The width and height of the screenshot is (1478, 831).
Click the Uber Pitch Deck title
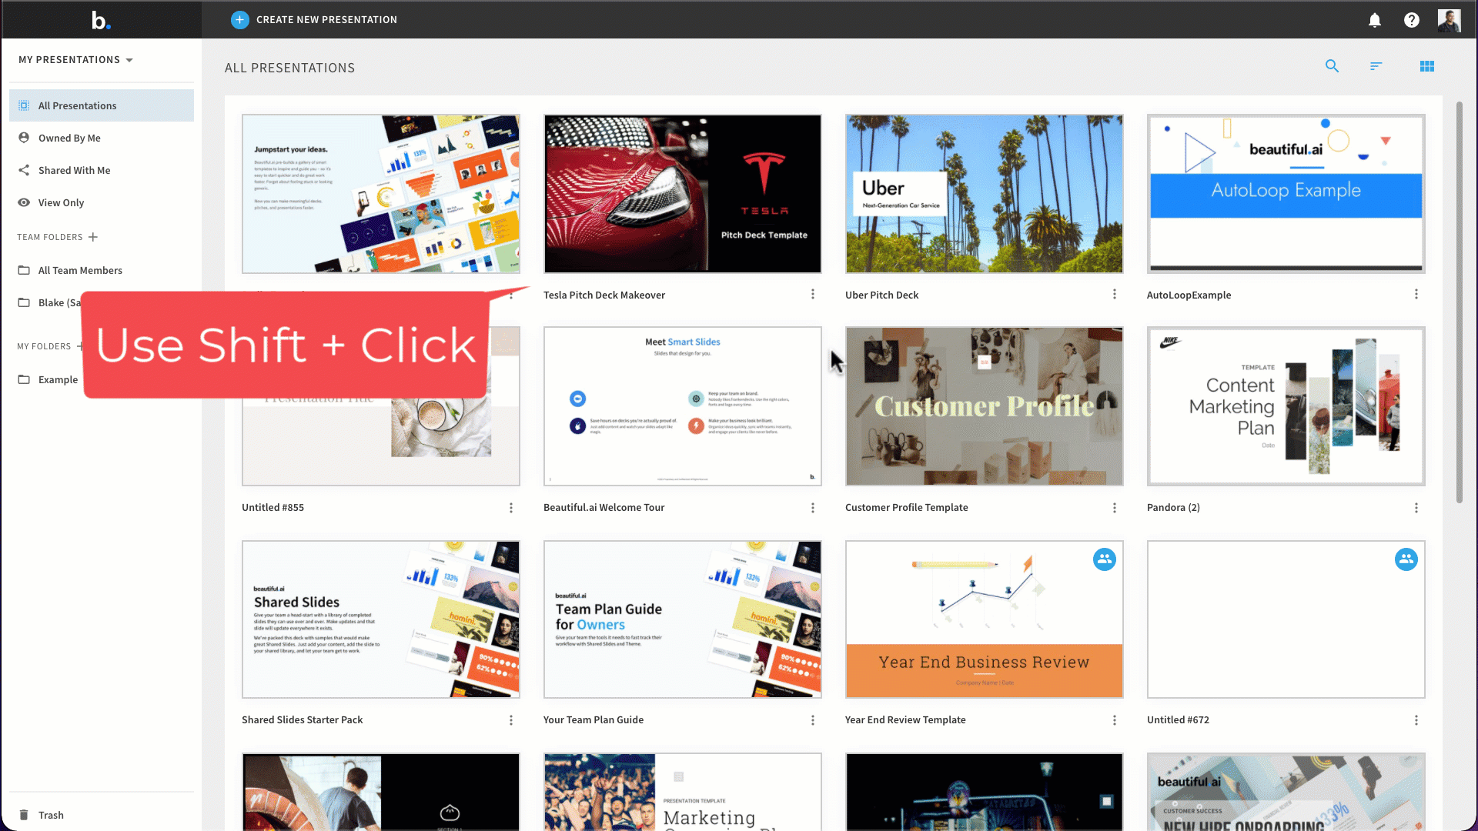(x=881, y=295)
